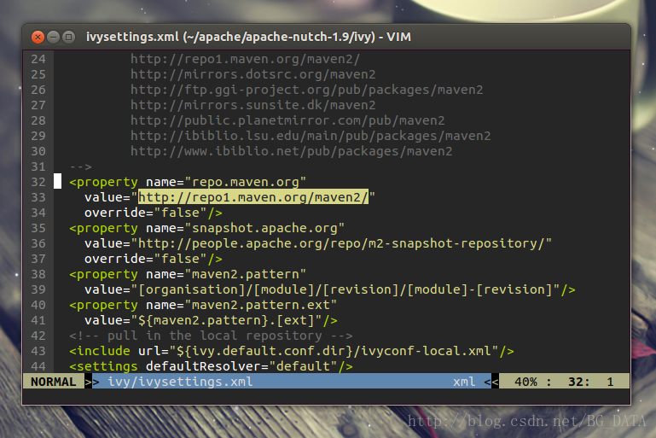The height and width of the screenshot is (438, 656).
Task: Click name="repo.maven.org" attribute
Action: (226, 182)
